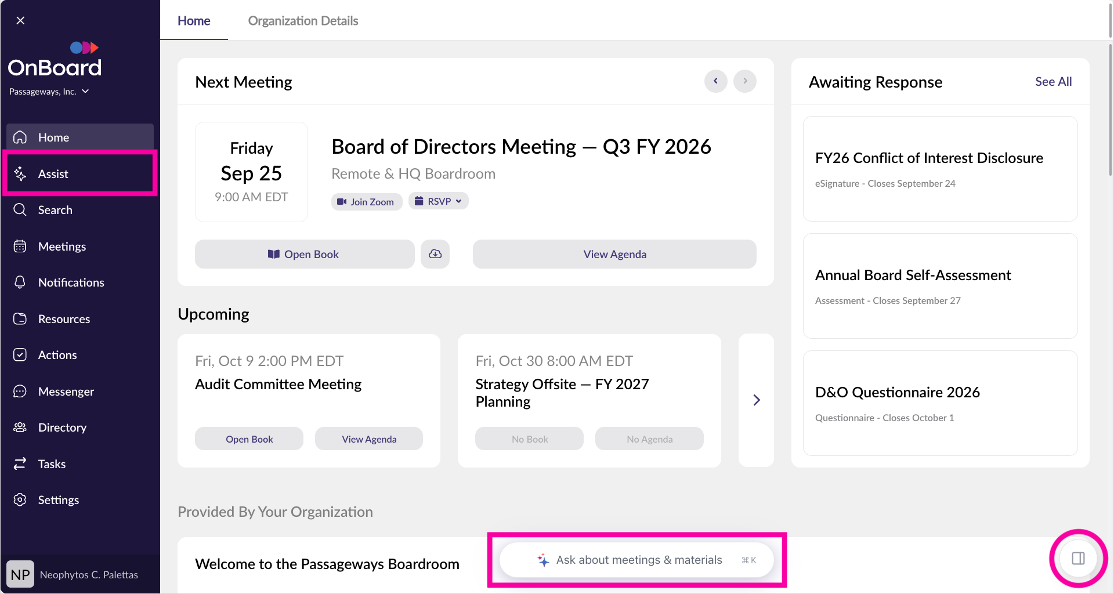The width and height of the screenshot is (1114, 594).
Task: Download the board book with cloud icon
Action: pos(435,254)
